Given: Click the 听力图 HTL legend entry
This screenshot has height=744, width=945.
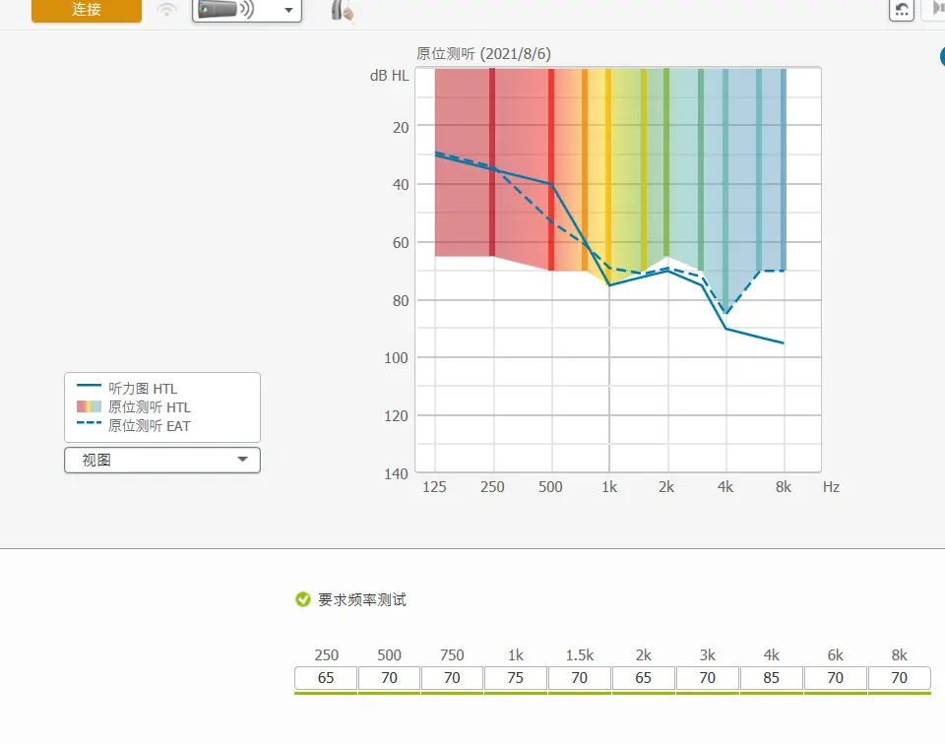Looking at the screenshot, I should (x=143, y=389).
